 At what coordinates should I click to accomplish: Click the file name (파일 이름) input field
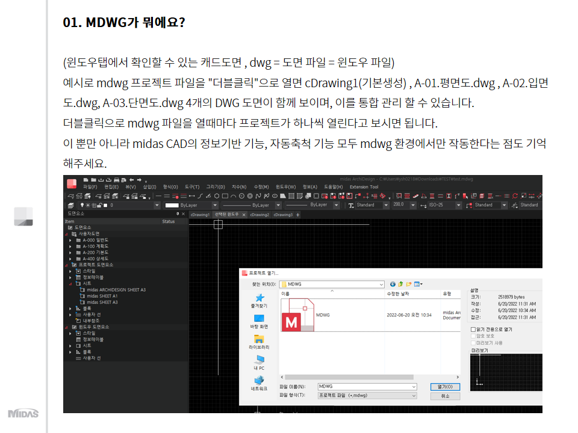[367, 387]
